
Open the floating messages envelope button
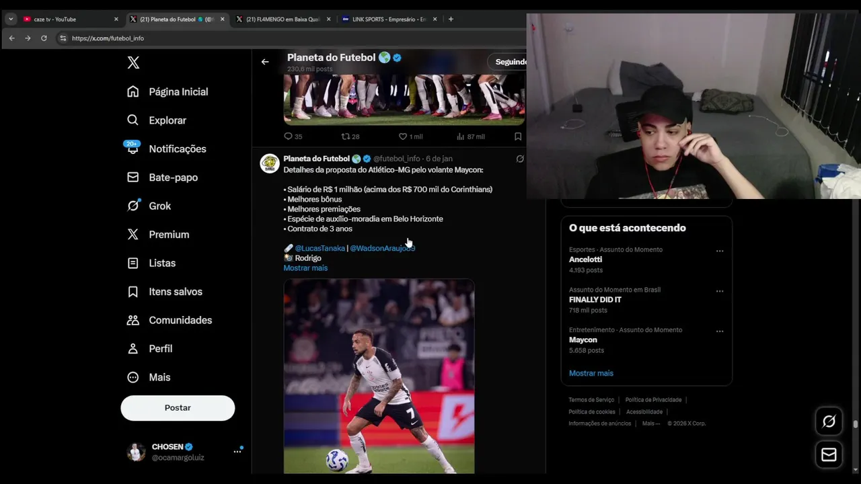[829, 455]
